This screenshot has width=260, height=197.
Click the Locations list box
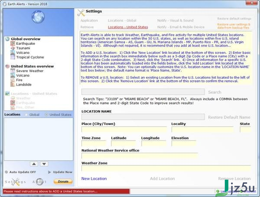[x=39, y=139]
